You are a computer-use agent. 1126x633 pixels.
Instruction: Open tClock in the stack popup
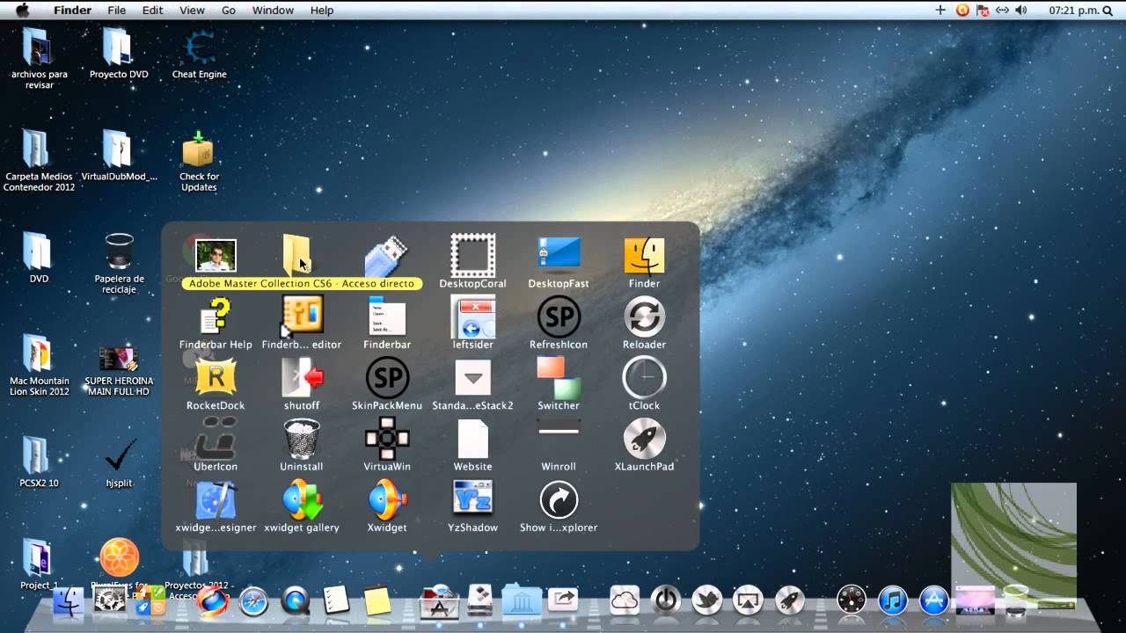pyautogui.click(x=644, y=377)
